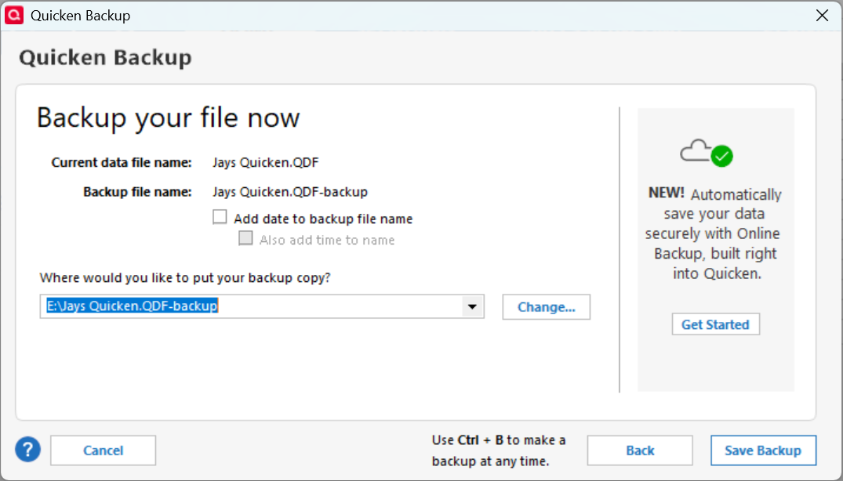Close the Quicken Backup dialog
Viewport: 843px width, 481px height.
pyautogui.click(x=822, y=16)
